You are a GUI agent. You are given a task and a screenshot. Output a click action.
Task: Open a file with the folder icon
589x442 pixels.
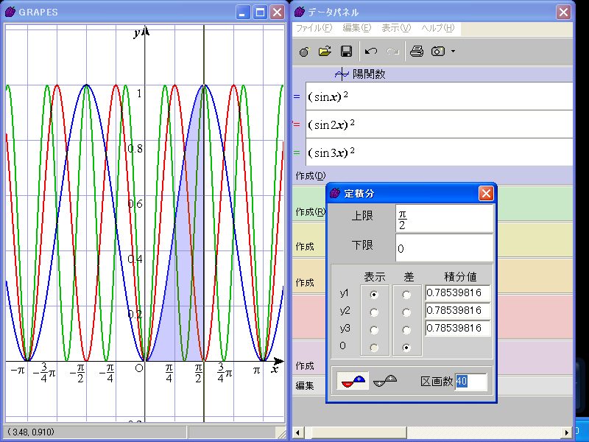tap(325, 52)
